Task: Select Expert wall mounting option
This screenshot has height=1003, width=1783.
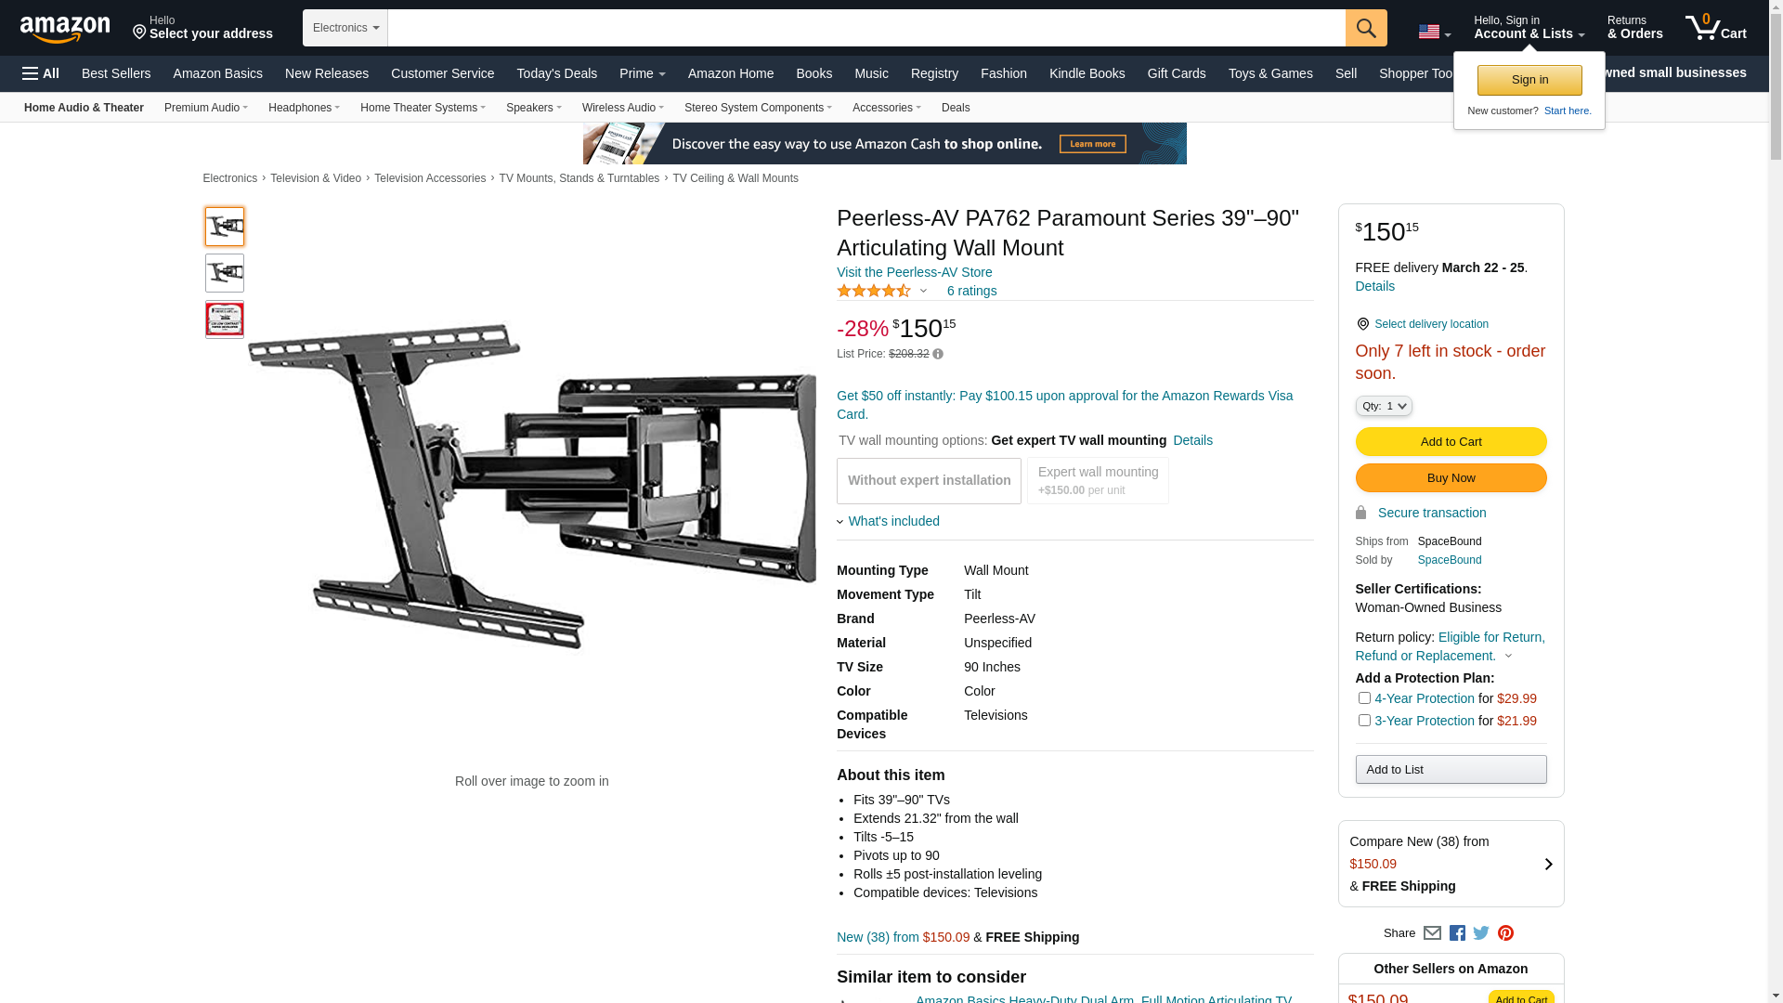Action: pyautogui.click(x=1098, y=481)
